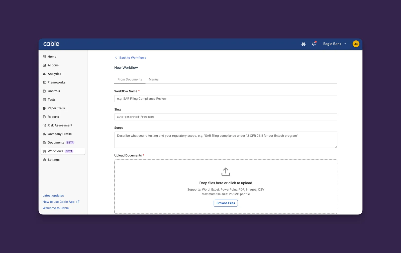Click the Settings gear icon

coord(44,160)
